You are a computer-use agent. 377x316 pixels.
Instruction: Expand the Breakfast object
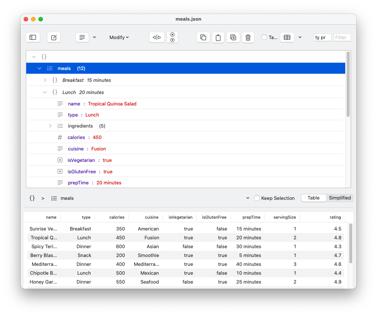coord(45,80)
